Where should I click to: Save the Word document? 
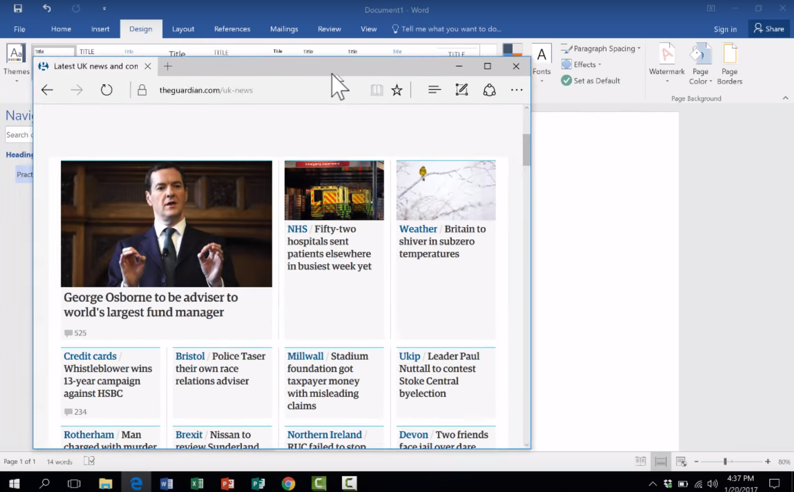tap(17, 8)
